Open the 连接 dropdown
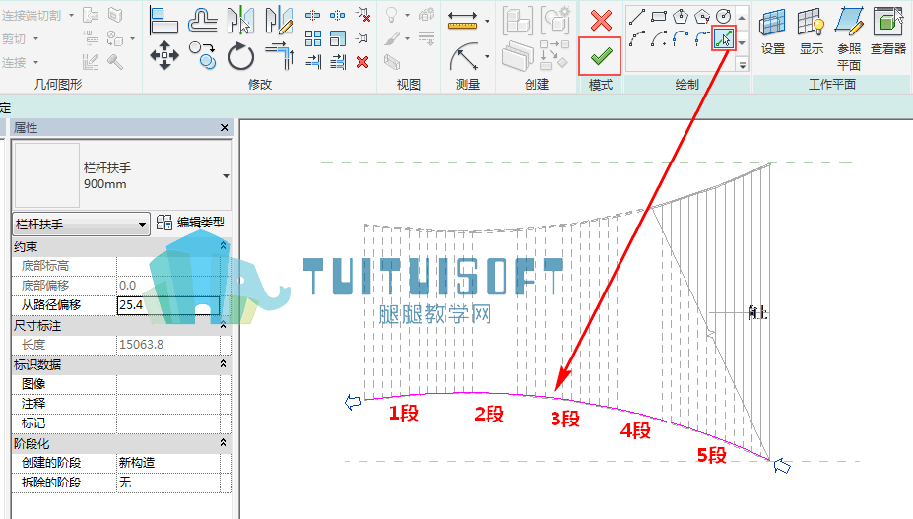Viewport: 913px width, 519px height. coord(35,62)
